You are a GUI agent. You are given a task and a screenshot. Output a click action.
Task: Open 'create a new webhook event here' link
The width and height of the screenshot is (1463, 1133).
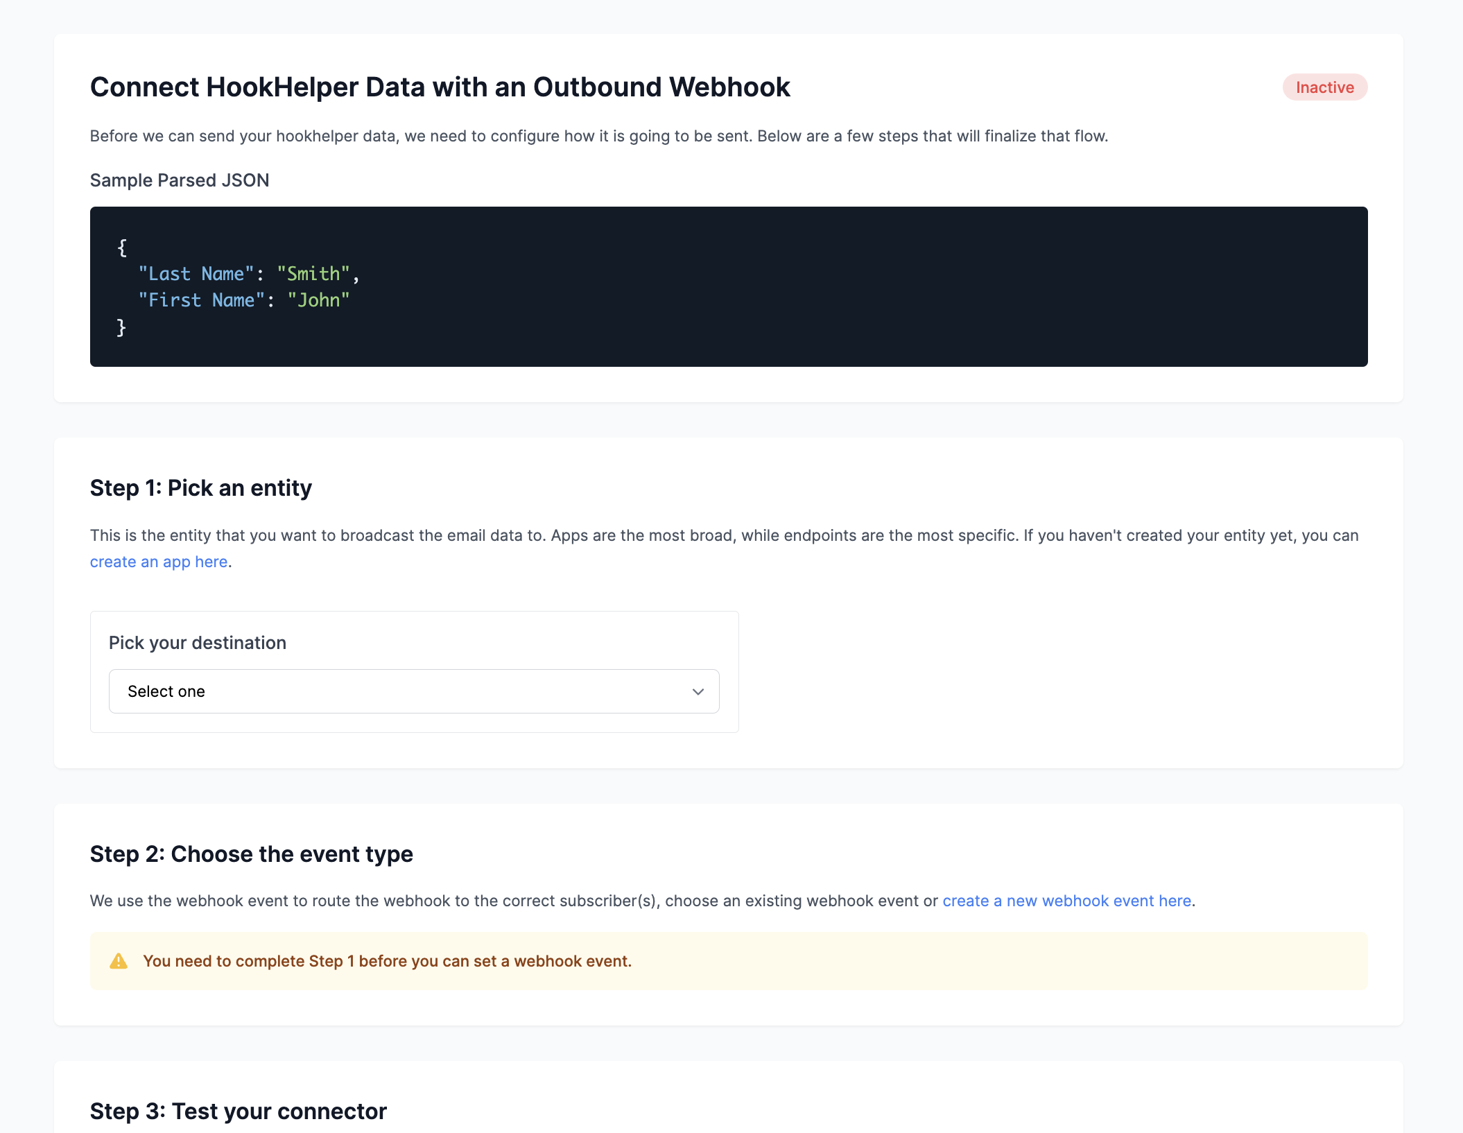pos(1067,901)
